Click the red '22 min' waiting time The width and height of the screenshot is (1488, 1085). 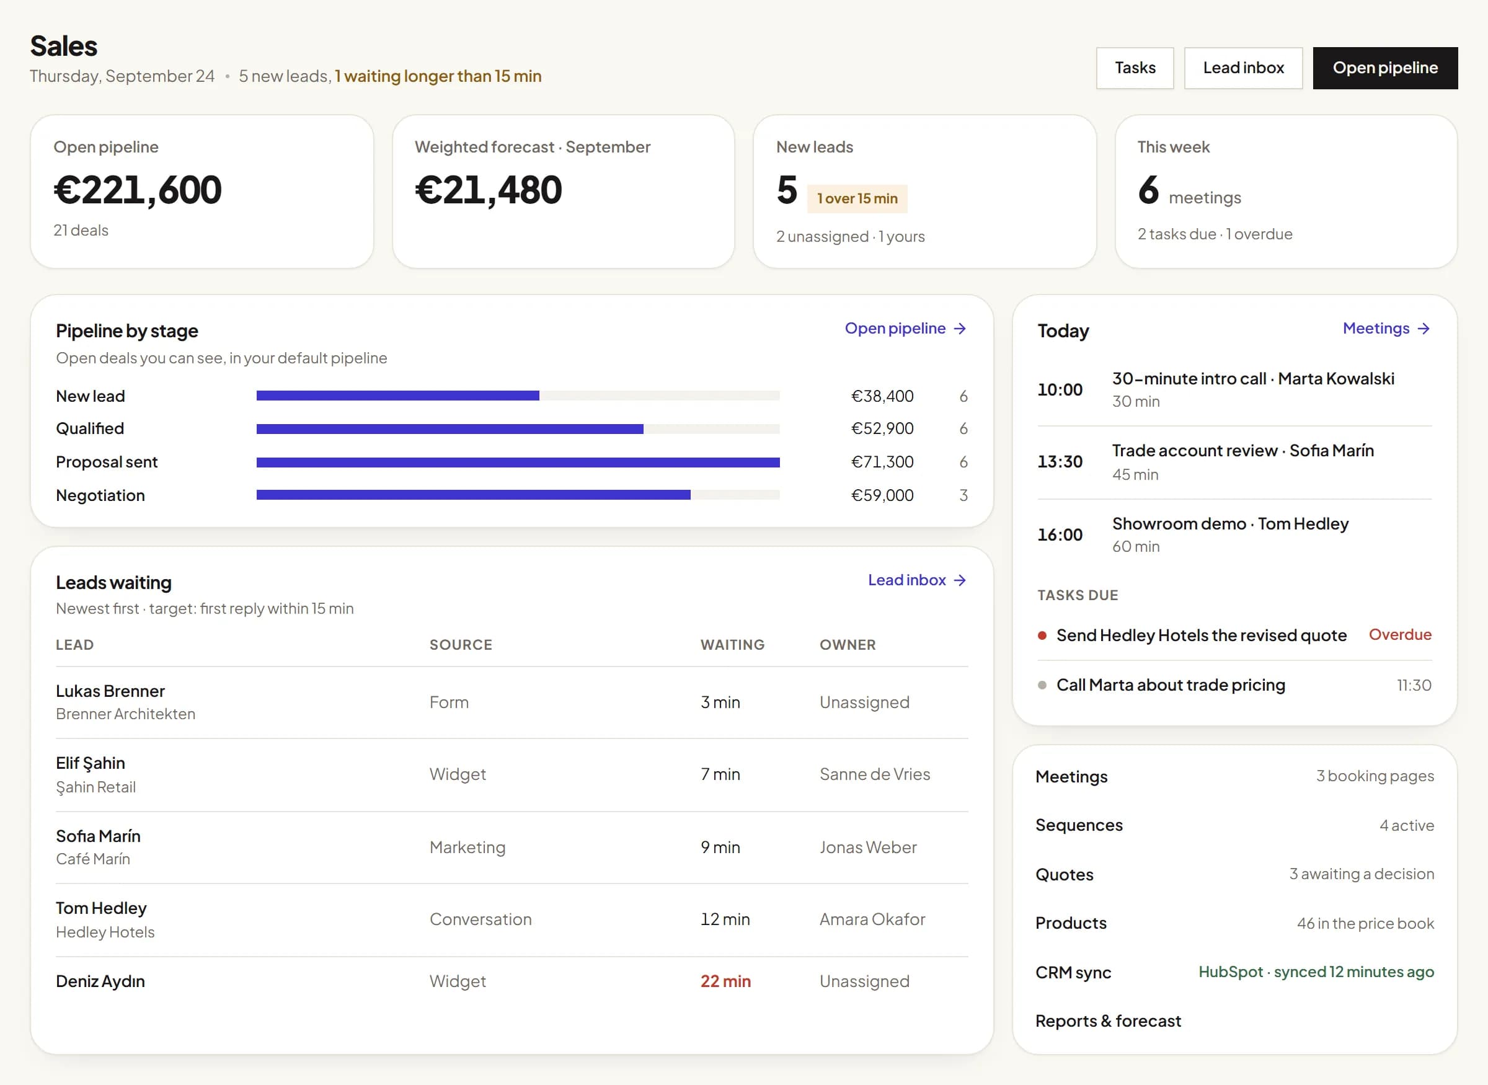tap(725, 981)
